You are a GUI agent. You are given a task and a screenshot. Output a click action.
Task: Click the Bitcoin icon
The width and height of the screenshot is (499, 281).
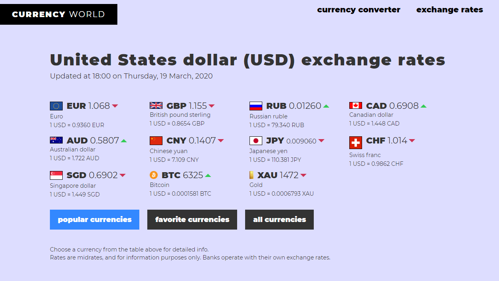[153, 175]
